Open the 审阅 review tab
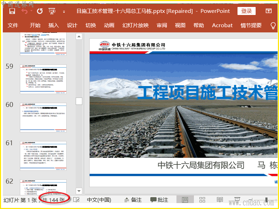 click(162, 25)
